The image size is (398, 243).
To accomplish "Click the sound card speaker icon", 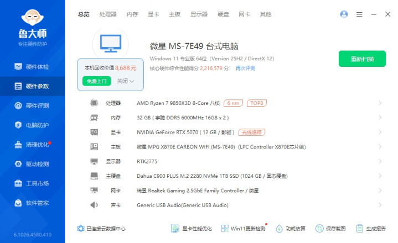I will pyautogui.click(x=94, y=205).
